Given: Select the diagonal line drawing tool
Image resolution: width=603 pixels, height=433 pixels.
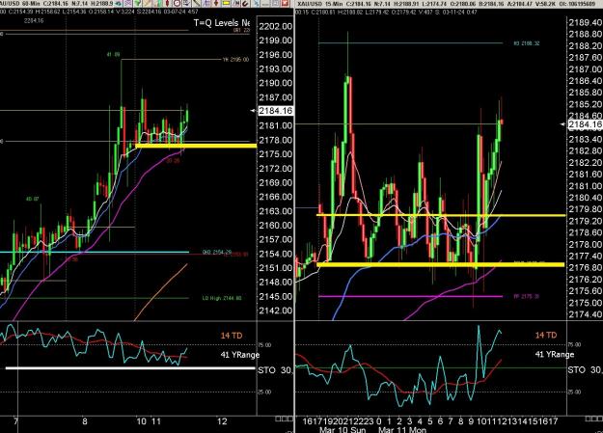Looking at the screenshot, I should 196,4.
